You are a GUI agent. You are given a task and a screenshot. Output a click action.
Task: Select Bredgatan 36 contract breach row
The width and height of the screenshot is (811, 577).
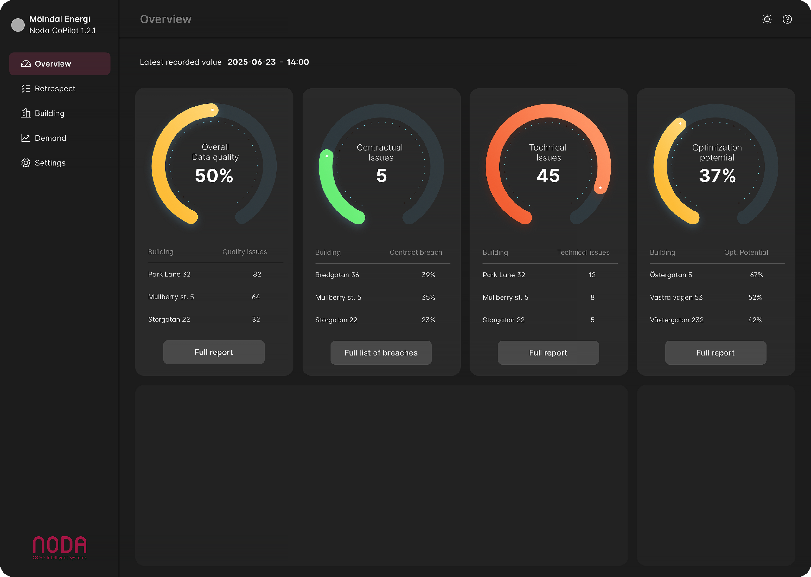(x=337, y=275)
